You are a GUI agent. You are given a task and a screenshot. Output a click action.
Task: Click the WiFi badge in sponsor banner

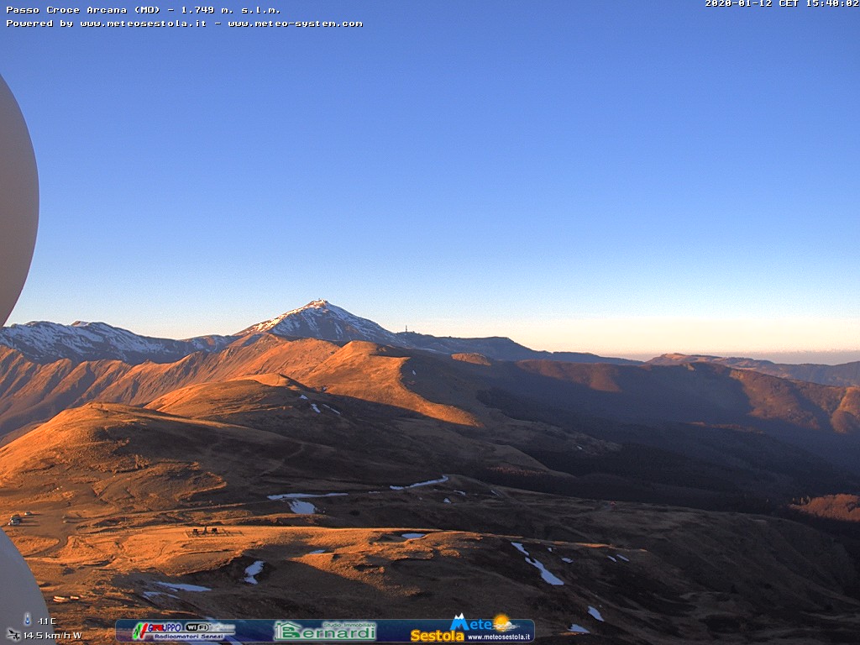click(x=197, y=627)
